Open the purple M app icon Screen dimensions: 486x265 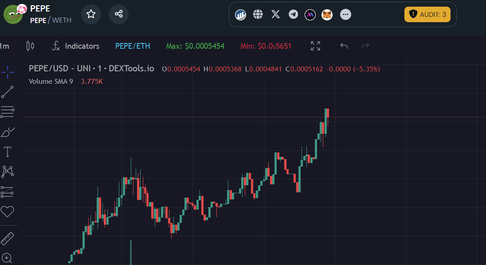click(310, 15)
